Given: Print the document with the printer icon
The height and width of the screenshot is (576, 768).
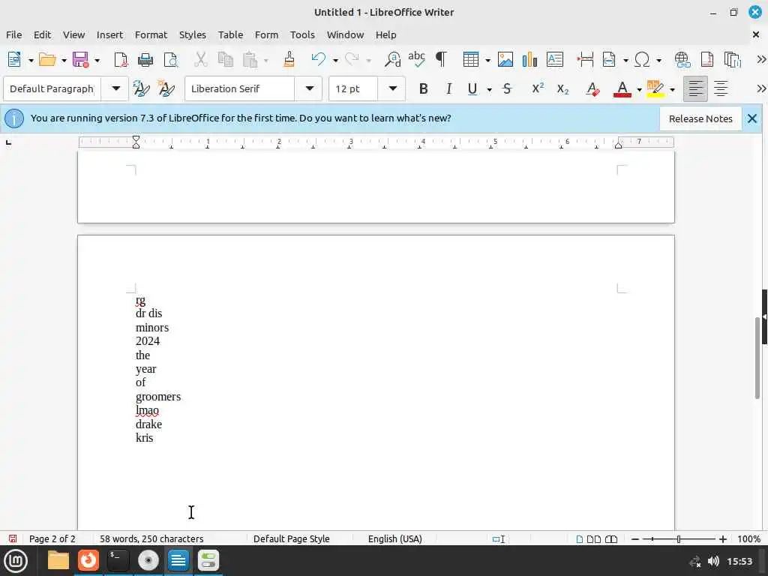Looking at the screenshot, I should [145, 59].
